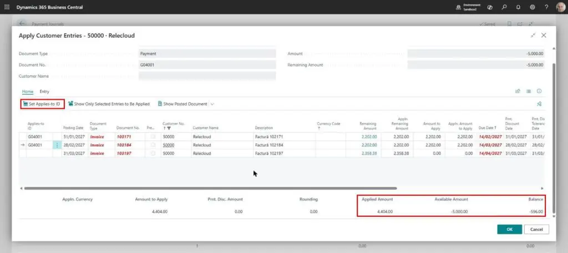Select description Factură 102171

pos(269,137)
